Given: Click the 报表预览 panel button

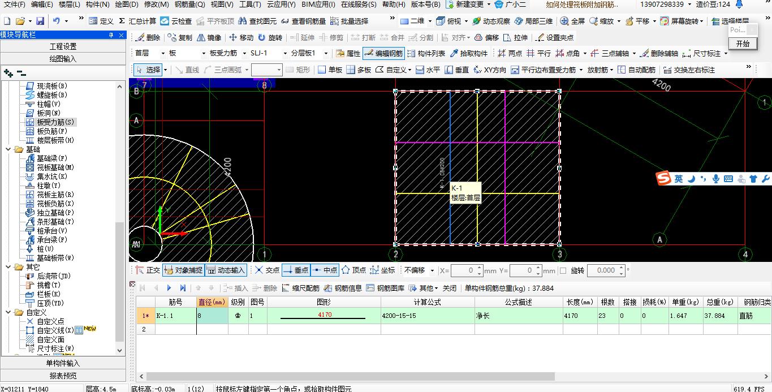Looking at the screenshot, I should (x=63, y=376).
